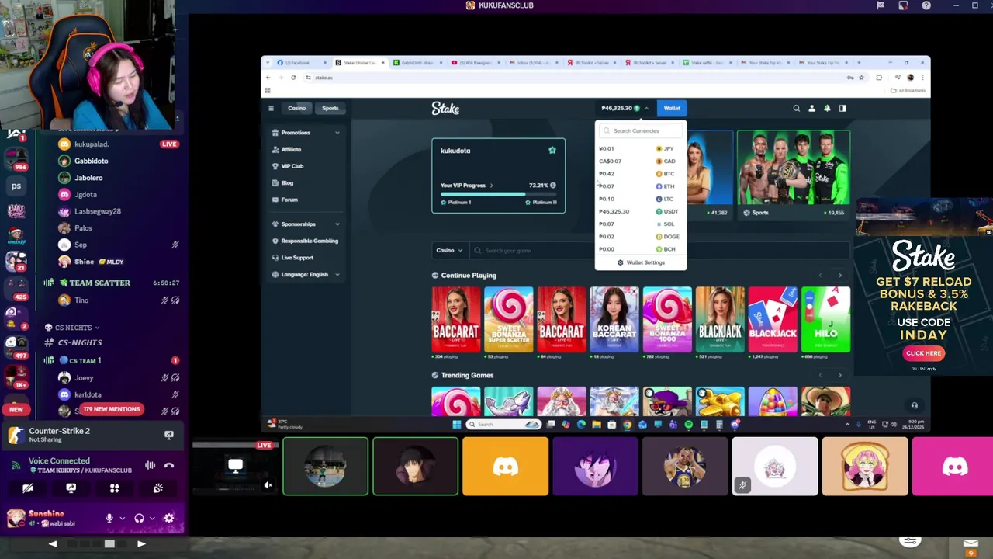
Task: Open the Korean Baccarat game thumbnail
Action: 614,319
